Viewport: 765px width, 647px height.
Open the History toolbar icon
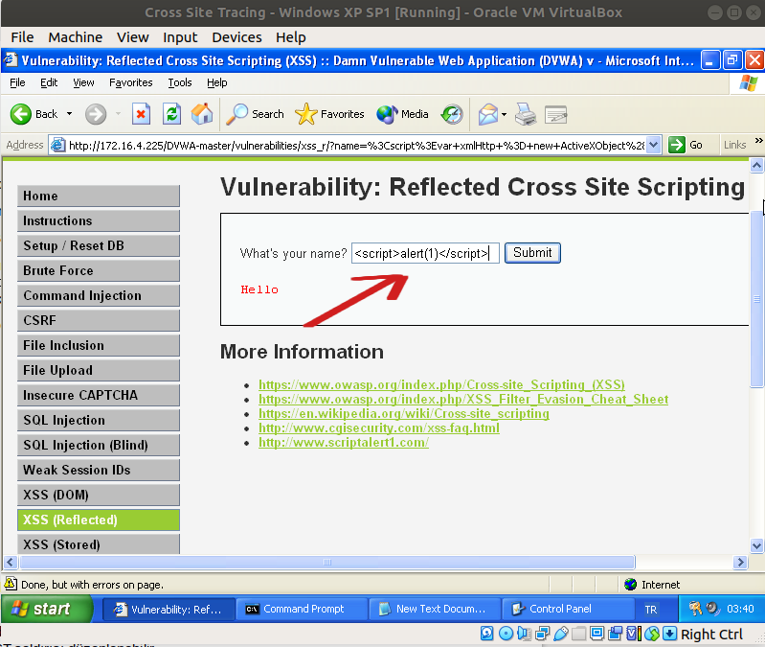tap(452, 115)
